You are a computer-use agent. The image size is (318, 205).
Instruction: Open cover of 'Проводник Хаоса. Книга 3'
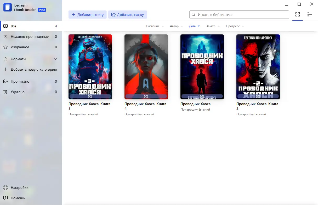click(x=90, y=67)
